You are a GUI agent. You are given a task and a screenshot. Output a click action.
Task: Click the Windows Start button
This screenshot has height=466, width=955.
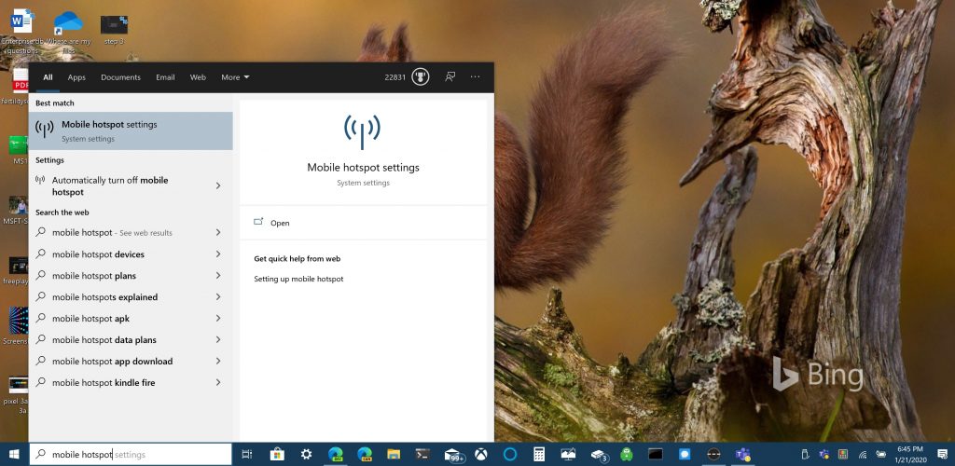14,454
